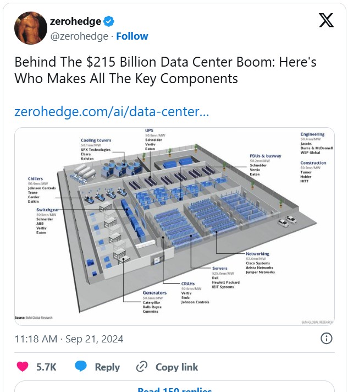Viewport: 348px width, 392px height.
Task: Follow the zerohedge account
Action: 132,36
